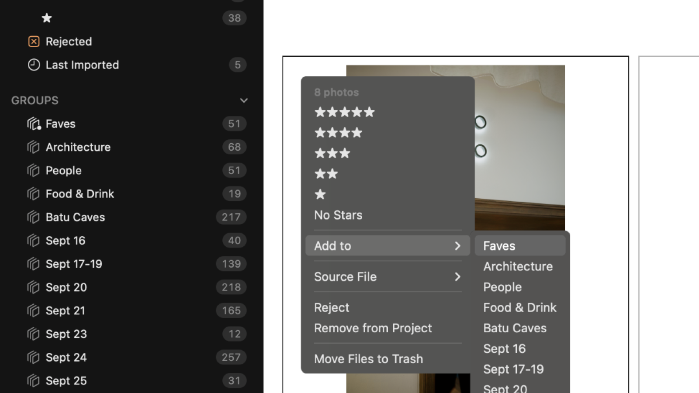Click the Sept 21 group icon
Image resolution: width=699 pixels, height=393 pixels.
(34, 310)
